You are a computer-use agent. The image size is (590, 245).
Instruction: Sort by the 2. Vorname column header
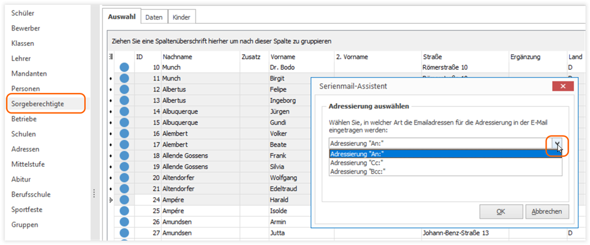click(x=378, y=57)
